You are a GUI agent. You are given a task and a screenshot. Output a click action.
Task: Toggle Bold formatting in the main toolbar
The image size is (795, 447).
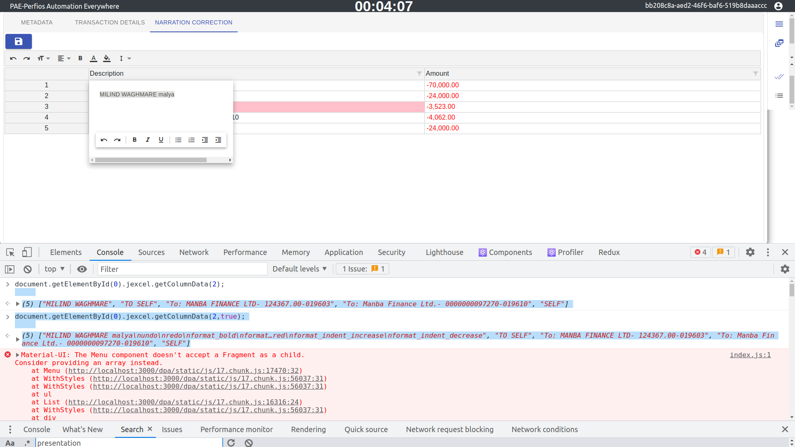tap(80, 58)
